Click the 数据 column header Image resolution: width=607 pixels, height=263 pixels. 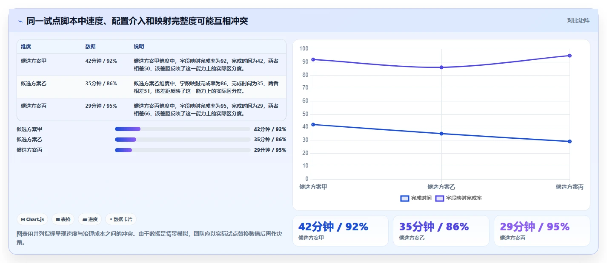click(90, 46)
